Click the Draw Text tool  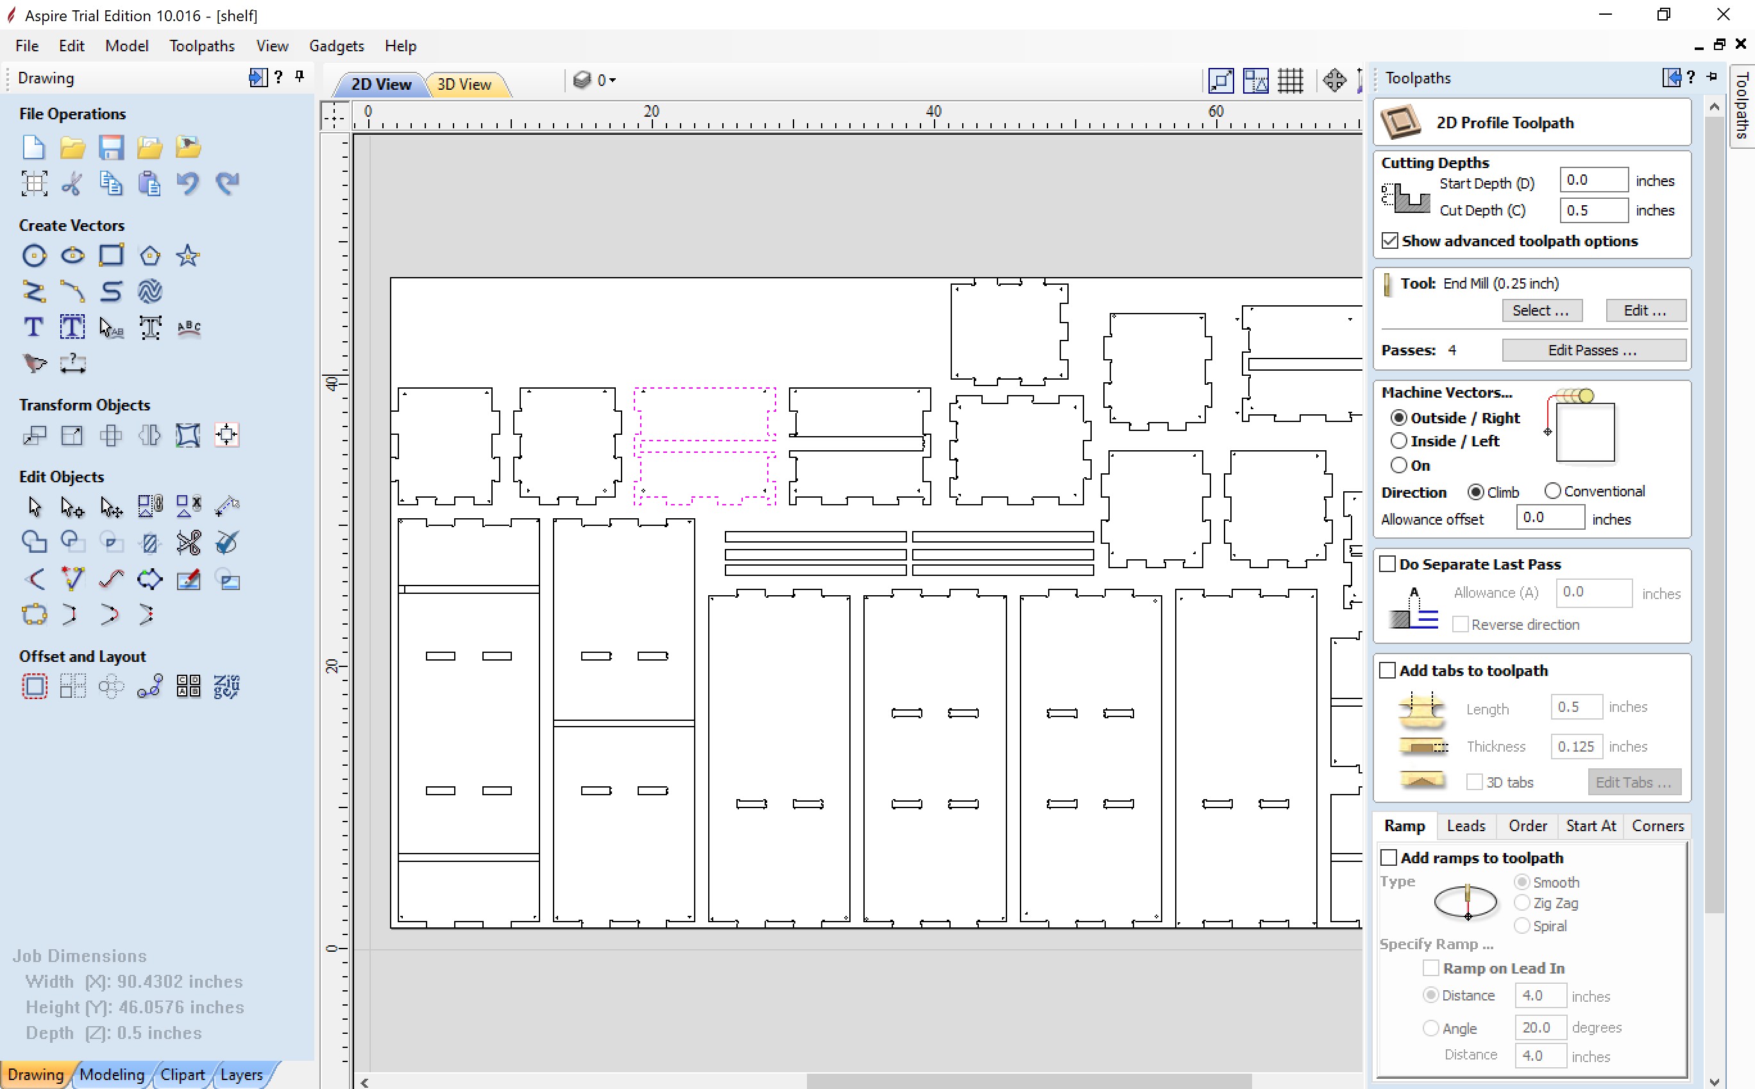pyautogui.click(x=34, y=328)
